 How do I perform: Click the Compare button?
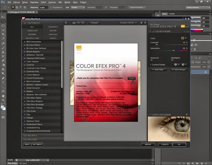point(94,23)
